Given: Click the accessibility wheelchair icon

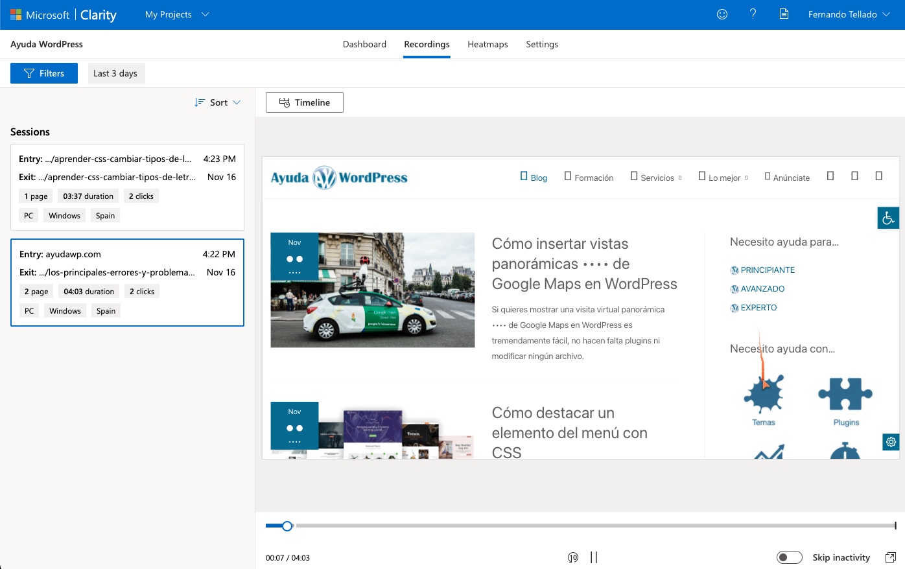Looking at the screenshot, I should tap(888, 218).
